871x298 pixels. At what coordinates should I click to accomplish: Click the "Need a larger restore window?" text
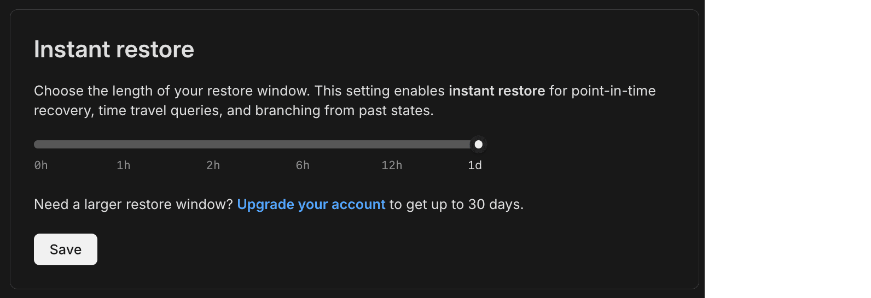click(133, 204)
